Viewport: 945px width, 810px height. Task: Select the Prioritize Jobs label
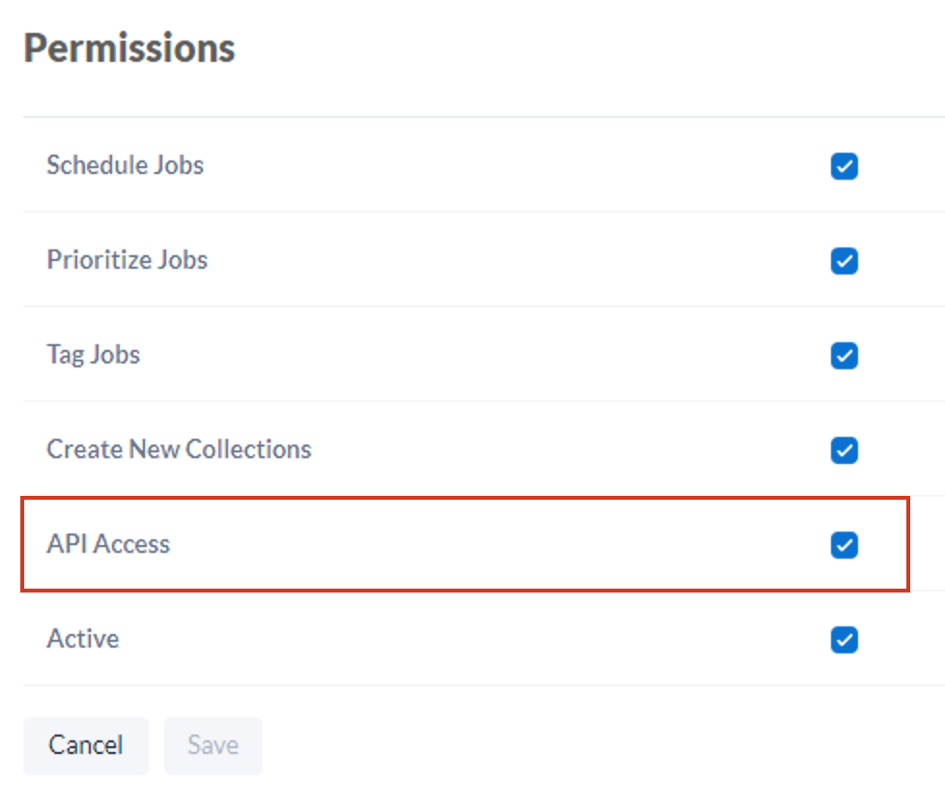click(127, 260)
